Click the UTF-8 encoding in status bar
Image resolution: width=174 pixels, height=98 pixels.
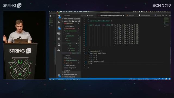point(147,79)
